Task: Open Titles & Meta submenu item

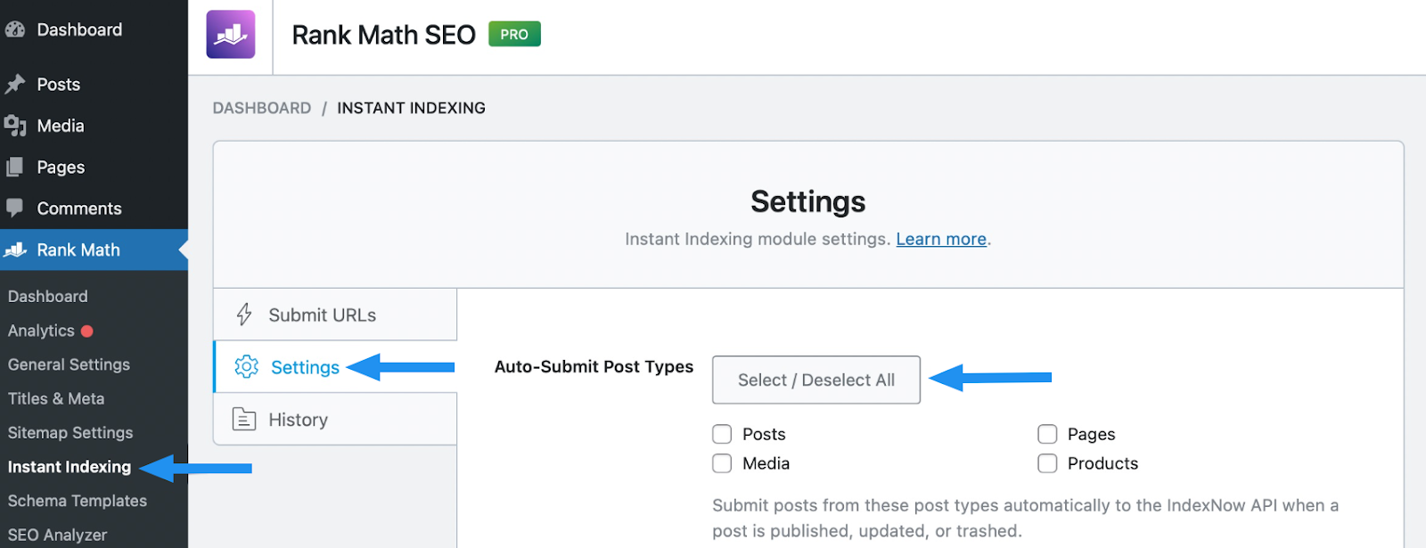Action: [56, 398]
